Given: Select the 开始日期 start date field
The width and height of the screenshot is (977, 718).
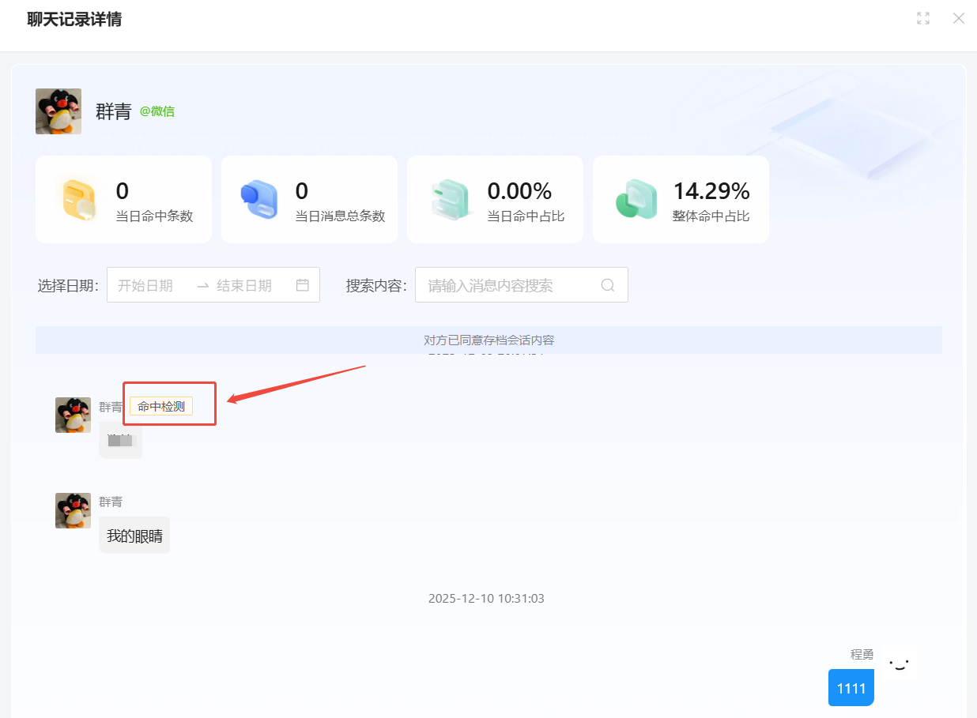Looking at the screenshot, I should (x=145, y=285).
